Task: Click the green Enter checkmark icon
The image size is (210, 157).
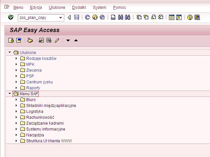Action: click(10, 17)
